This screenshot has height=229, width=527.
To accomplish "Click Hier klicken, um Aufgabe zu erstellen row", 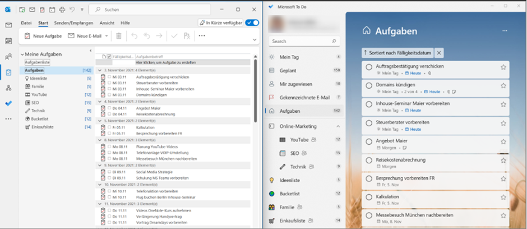I will coord(173,62).
